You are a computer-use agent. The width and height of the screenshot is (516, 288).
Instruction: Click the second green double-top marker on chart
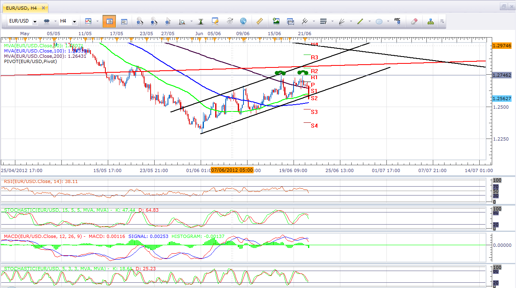303,73
